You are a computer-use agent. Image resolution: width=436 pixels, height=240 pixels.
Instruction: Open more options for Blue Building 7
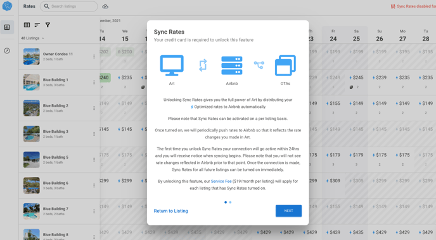point(94,211)
